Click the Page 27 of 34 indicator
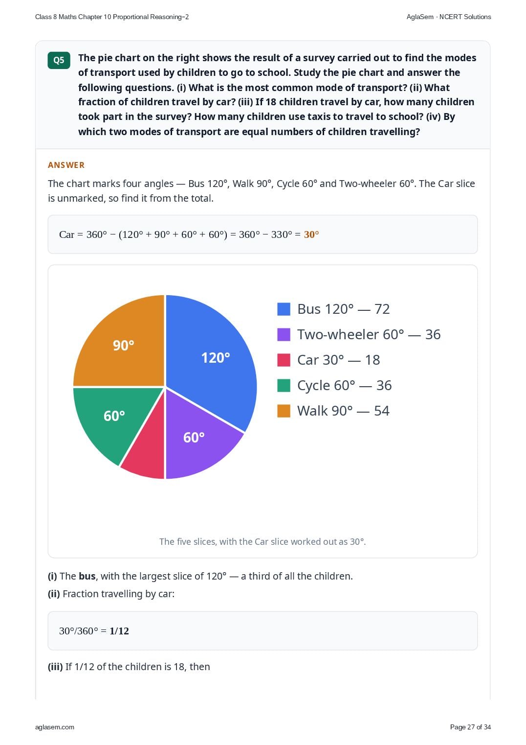526x745 pixels. (x=470, y=727)
